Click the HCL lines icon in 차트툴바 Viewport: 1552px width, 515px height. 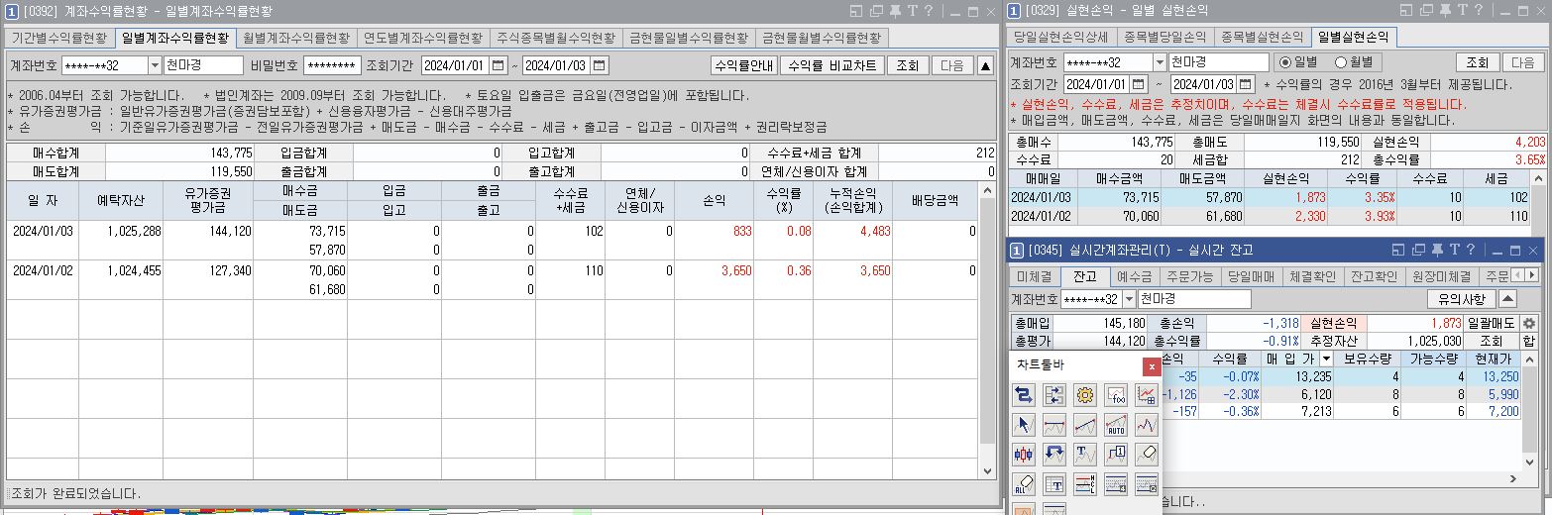point(1085,484)
